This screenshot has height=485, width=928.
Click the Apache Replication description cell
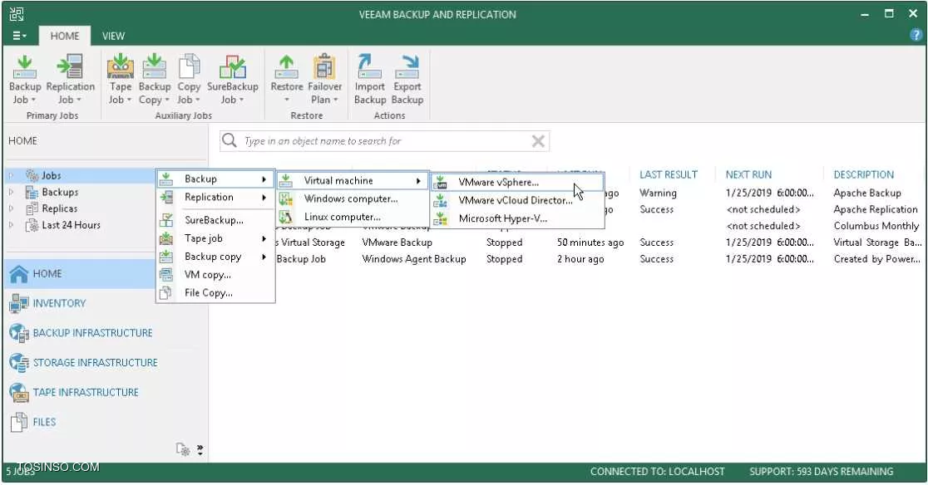click(876, 209)
